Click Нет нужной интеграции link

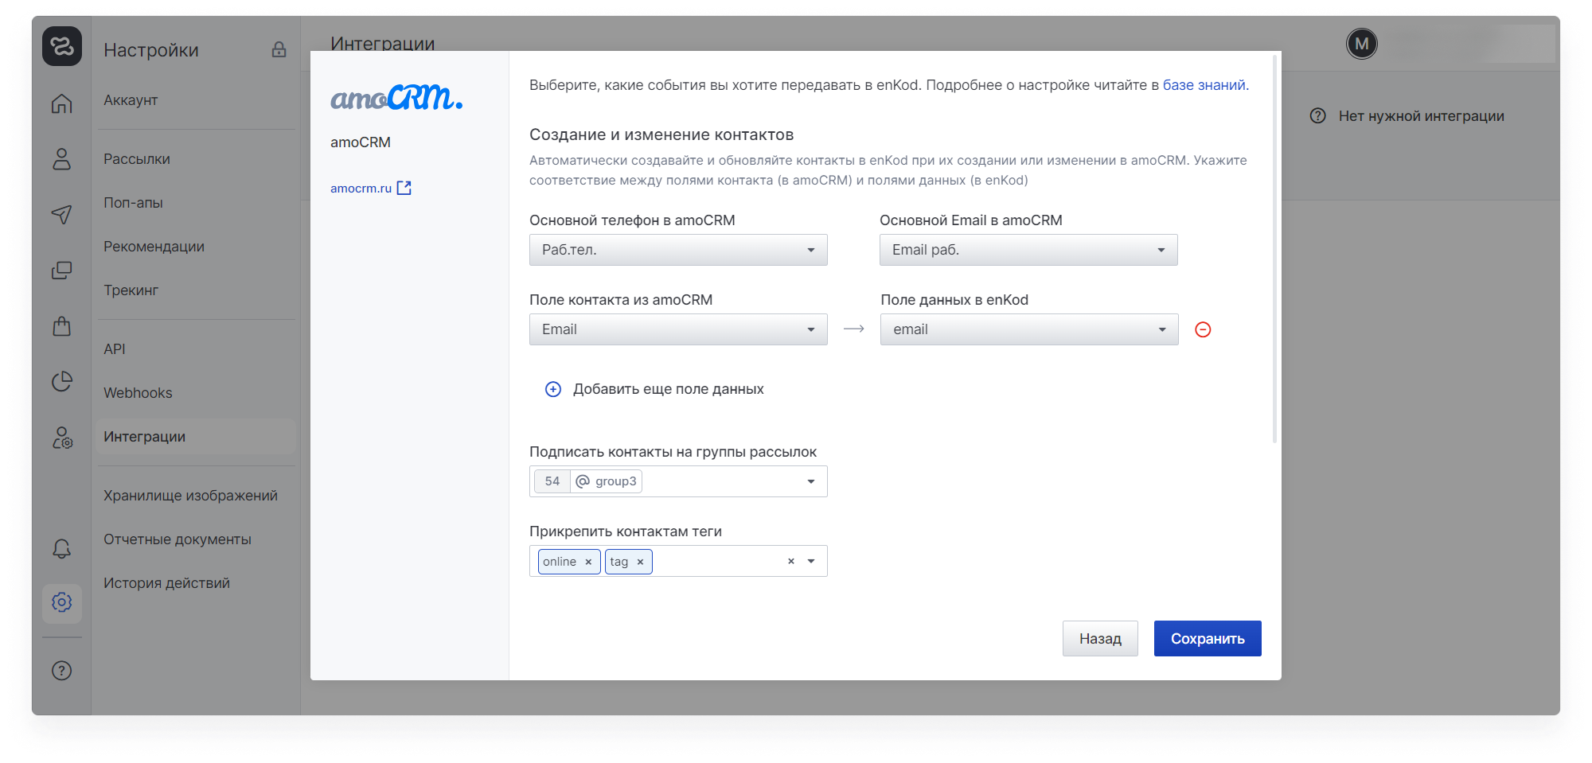point(1421,116)
